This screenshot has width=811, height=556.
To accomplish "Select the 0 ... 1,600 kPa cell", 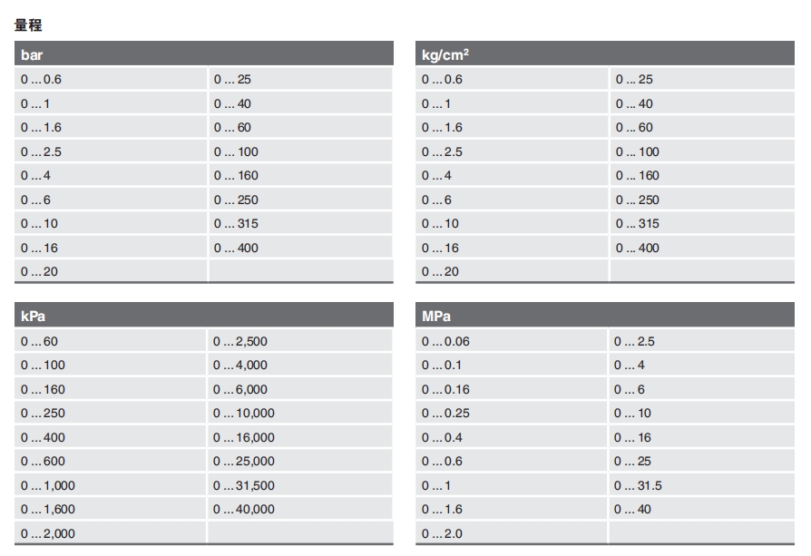I will coord(48,510).
